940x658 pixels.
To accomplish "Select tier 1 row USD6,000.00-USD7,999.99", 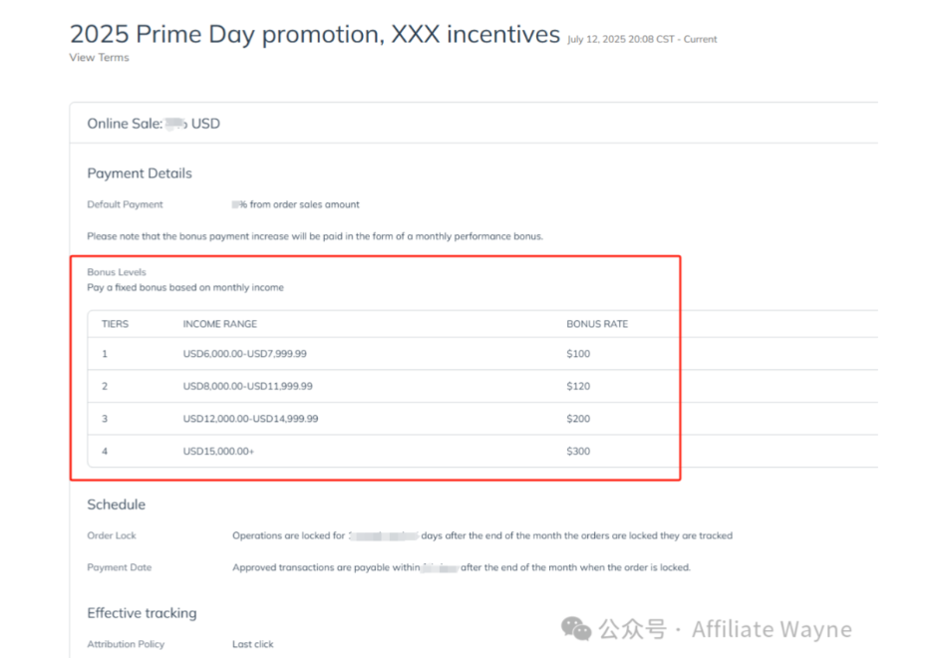I will point(482,354).
